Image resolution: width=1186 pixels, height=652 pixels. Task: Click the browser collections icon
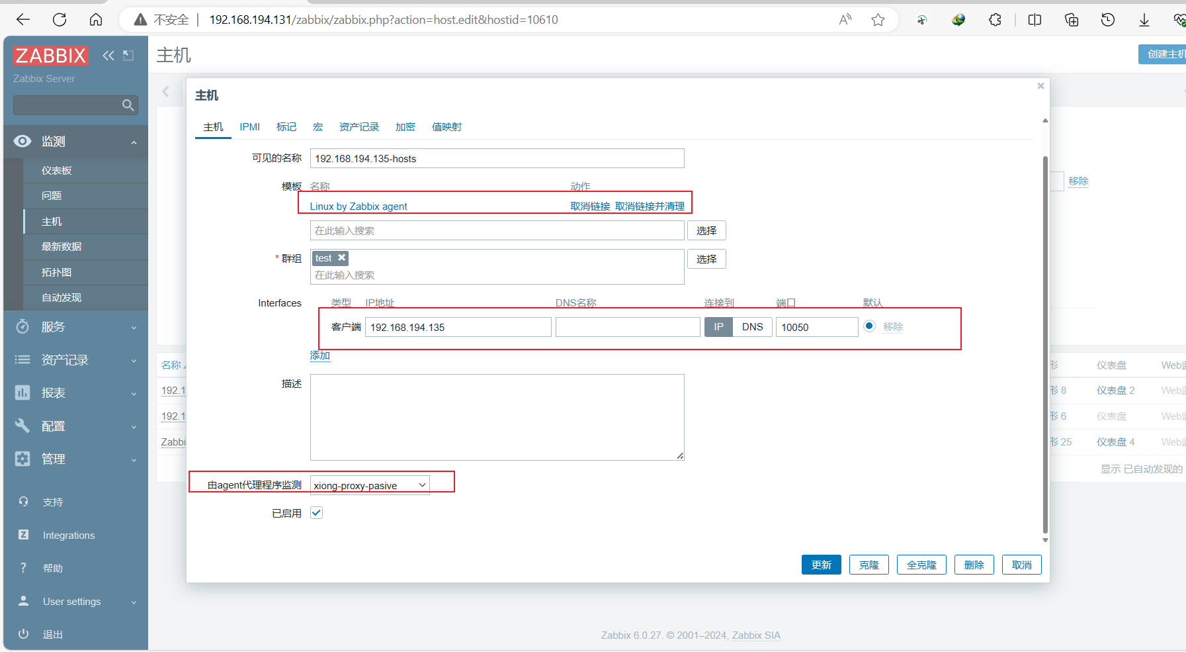[1072, 20]
